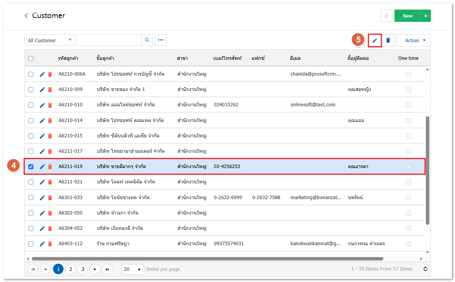Viewport: 455px width, 282px height.
Task: Sort by the รหัสลูกค้า column header
Action: click(68, 58)
